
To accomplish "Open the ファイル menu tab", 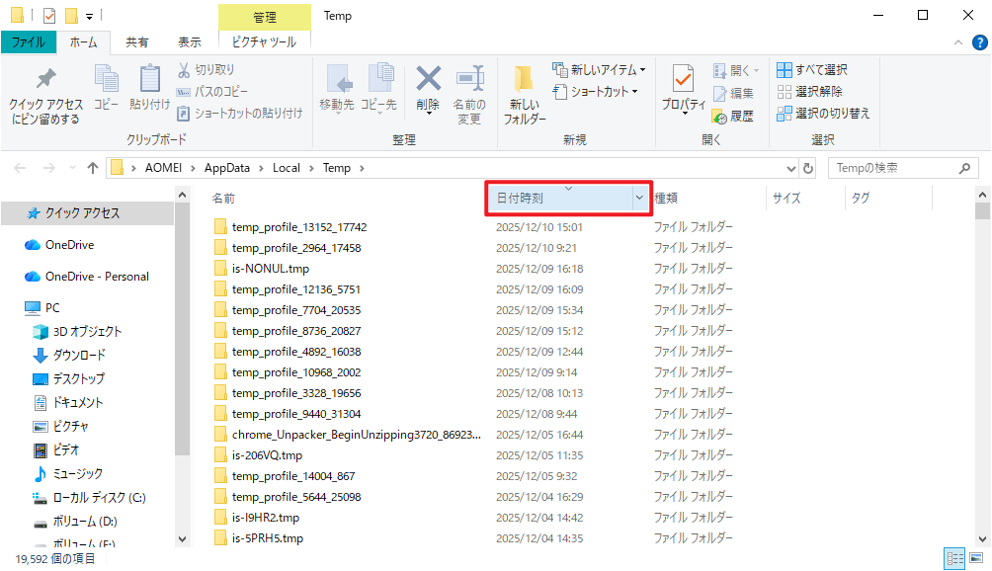I will pyautogui.click(x=28, y=42).
